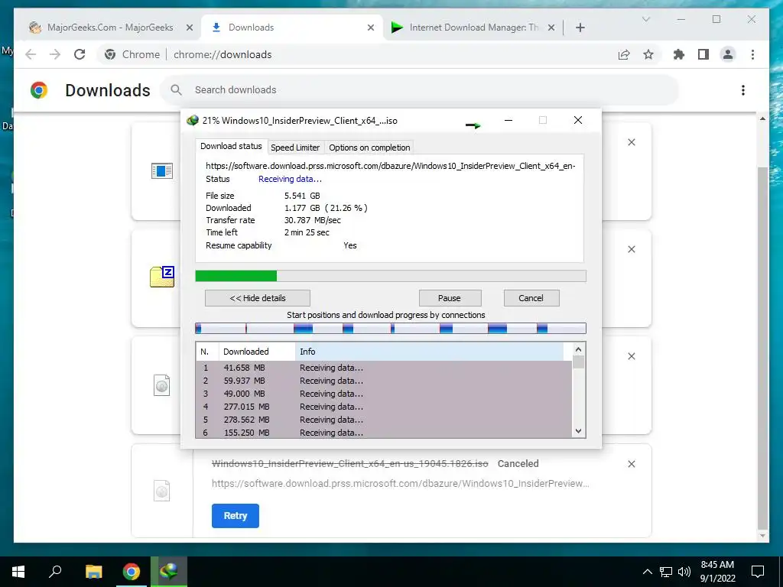This screenshot has width=783, height=587.
Task: Close the Internet Download Manager tab
Action: tap(551, 28)
